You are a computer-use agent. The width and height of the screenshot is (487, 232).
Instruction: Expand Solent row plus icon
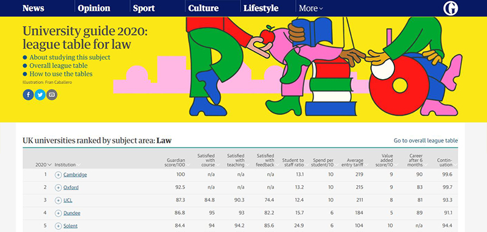coord(58,226)
